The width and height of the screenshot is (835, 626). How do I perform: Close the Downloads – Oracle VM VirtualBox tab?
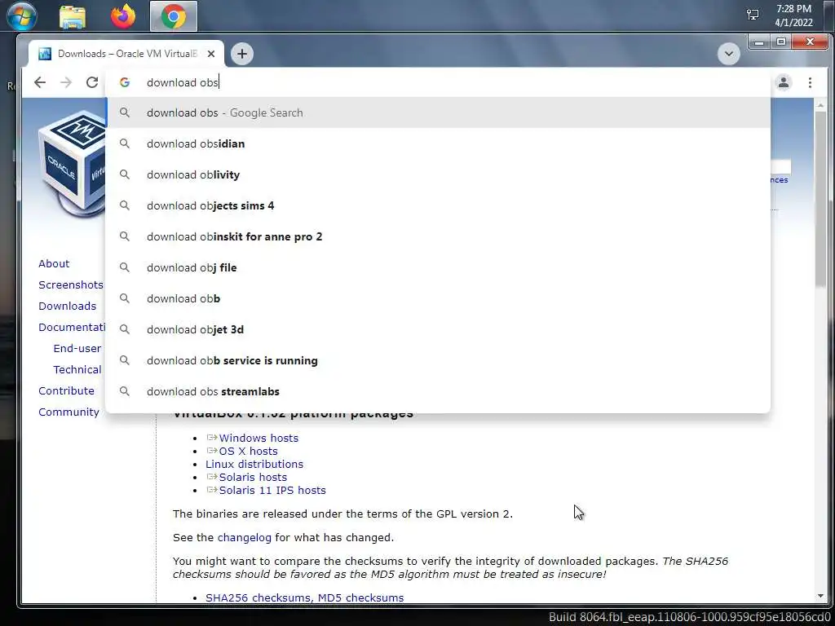pos(211,54)
